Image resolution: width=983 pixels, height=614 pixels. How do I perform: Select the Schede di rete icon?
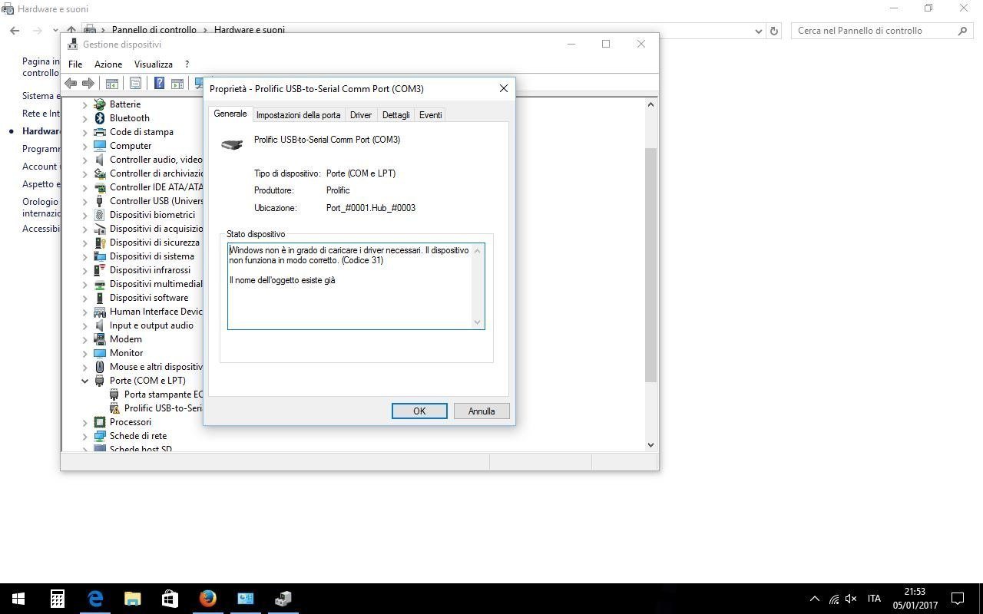tap(99, 436)
